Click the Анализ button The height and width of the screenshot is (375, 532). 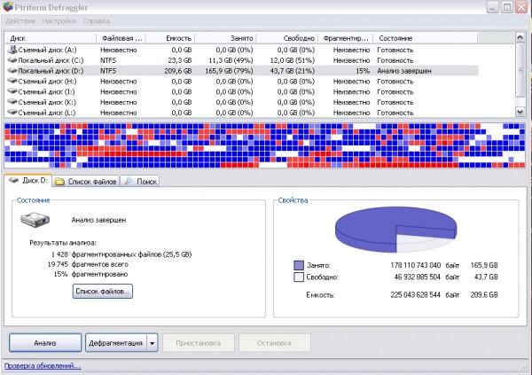tap(45, 343)
